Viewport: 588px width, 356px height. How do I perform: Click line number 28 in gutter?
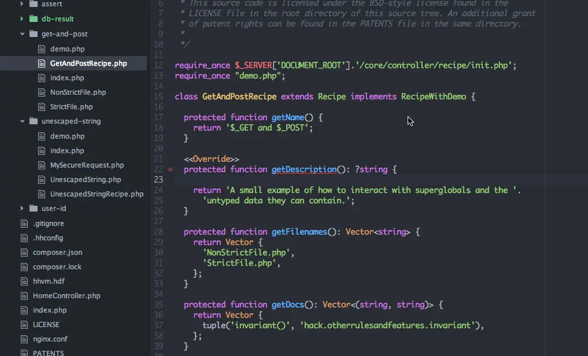[158, 232]
